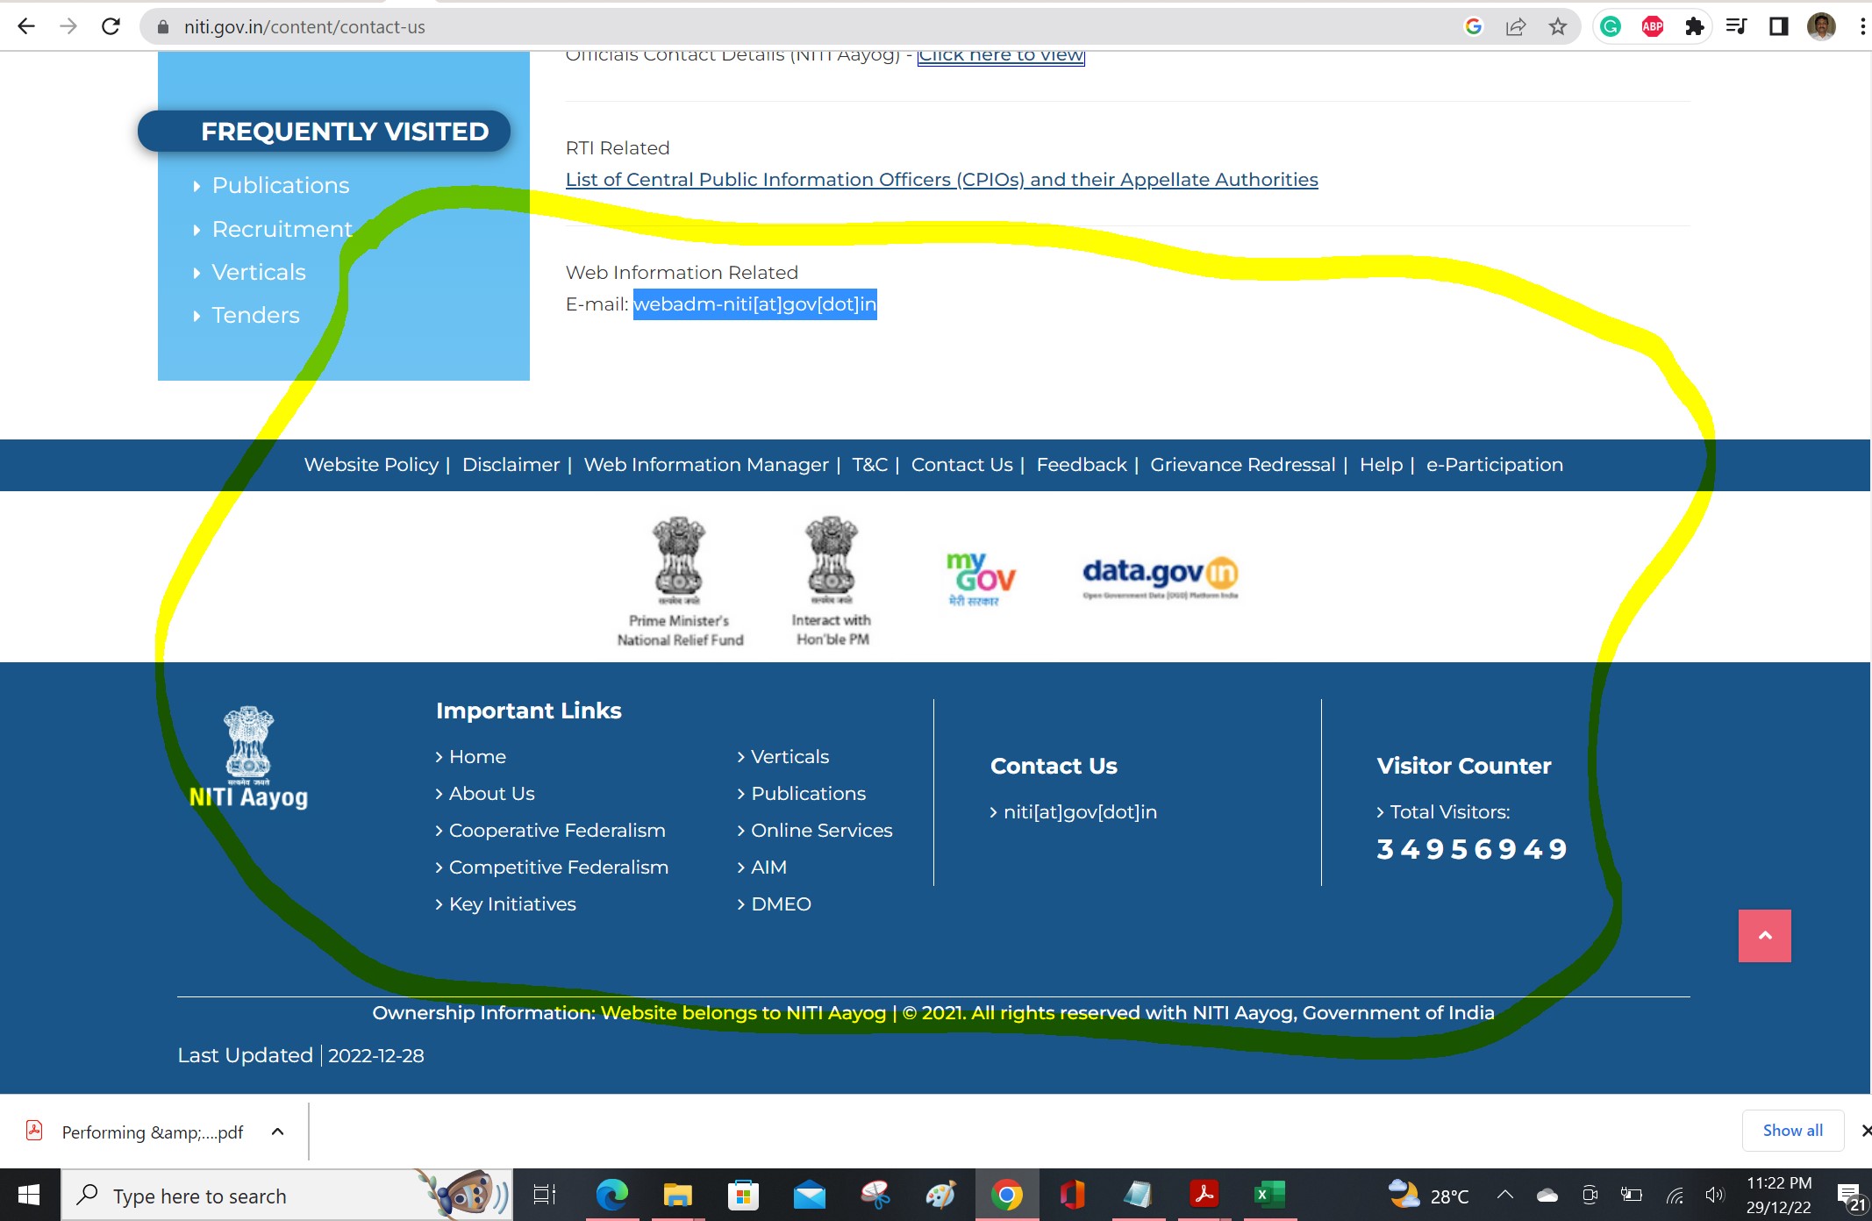Screen dimensions: 1872x1221
Task: Open the Mail app on the taskbar
Action: click(810, 1195)
